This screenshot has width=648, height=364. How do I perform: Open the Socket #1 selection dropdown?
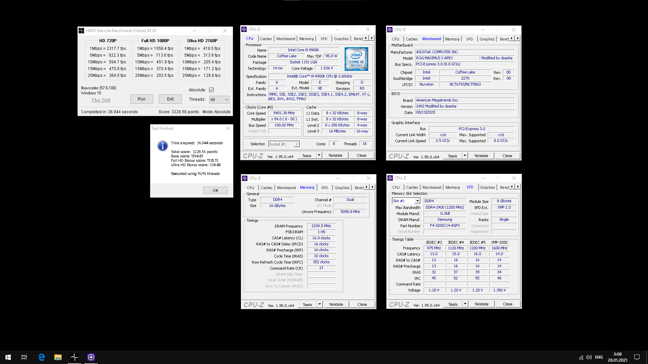coord(284,144)
